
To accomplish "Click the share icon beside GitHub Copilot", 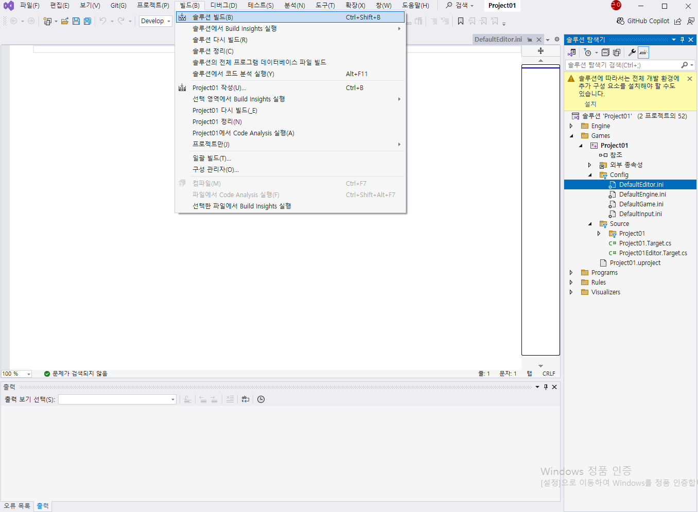I will point(678,21).
